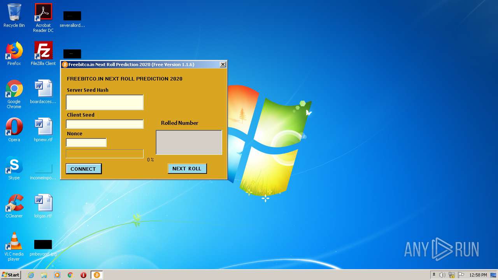The width and height of the screenshot is (498, 280).
Task: Launch Internet Explorer from taskbar
Action: click(31, 275)
